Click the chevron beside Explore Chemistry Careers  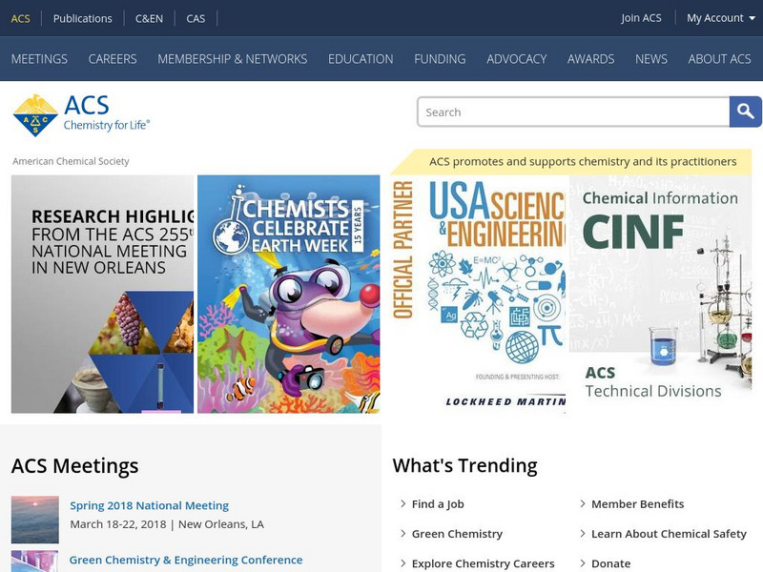coord(402,562)
